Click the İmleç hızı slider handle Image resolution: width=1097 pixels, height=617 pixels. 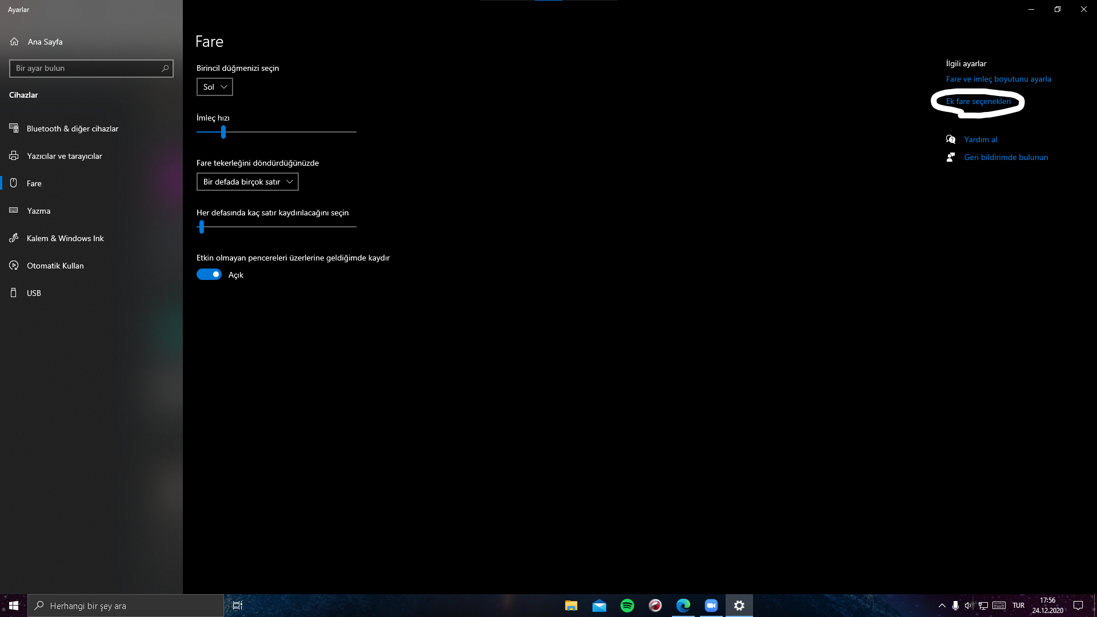pyautogui.click(x=223, y=132)
